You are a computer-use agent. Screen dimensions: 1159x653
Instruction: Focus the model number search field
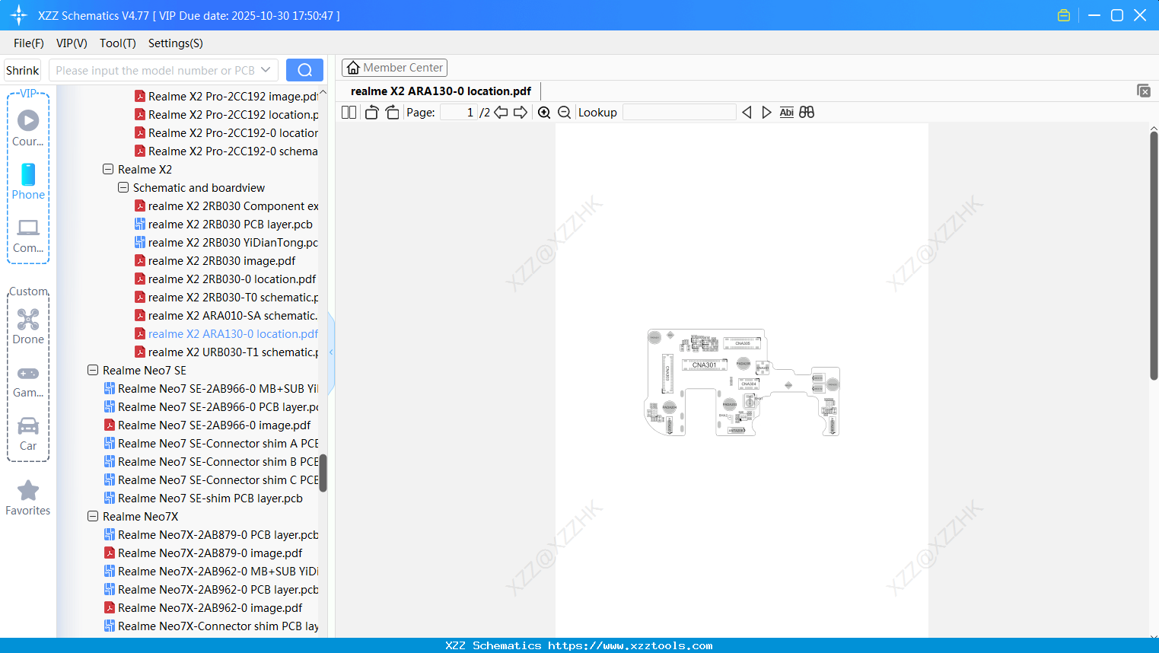[x=155, y=70]
